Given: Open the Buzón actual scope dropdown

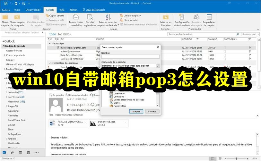Looking at the screenshot, I should click(x=250, y=34).
